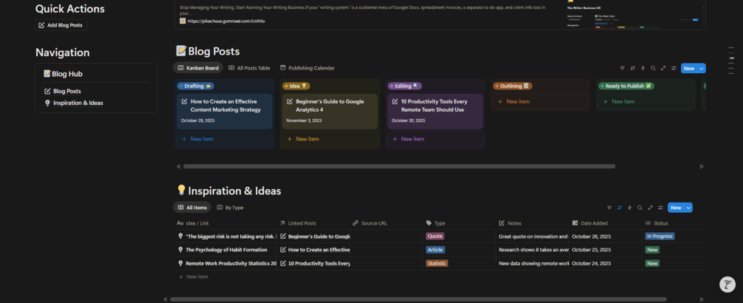This screenshot has height=303, width=743.
Task: Expand the dropdown arrow beside Inspiration & Ideas New button
Action: tap(688, 208)
